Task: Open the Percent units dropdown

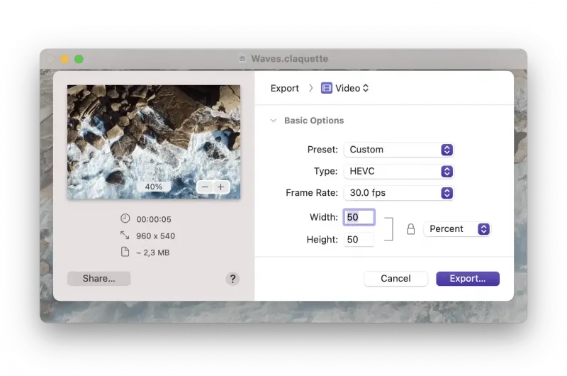Action: pos(457,229)
